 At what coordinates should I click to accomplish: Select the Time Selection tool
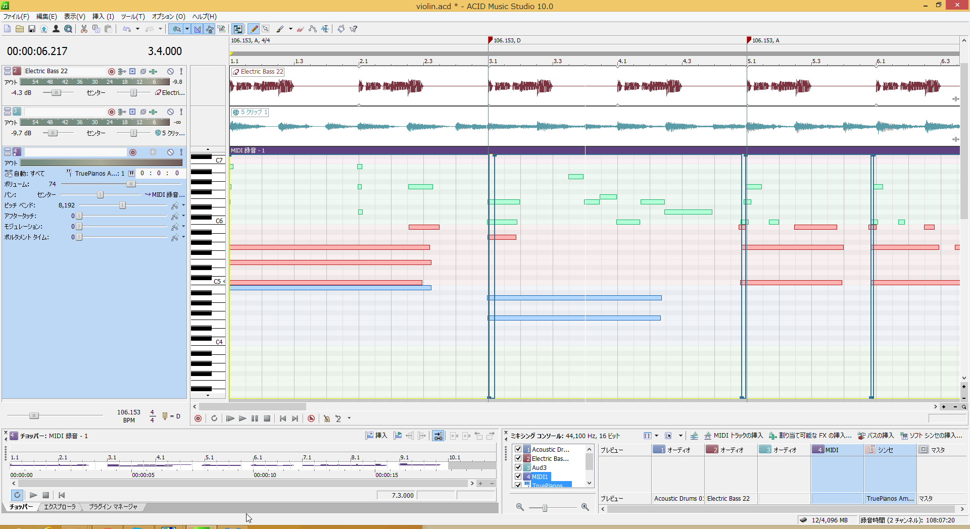[x=325, y=29]
